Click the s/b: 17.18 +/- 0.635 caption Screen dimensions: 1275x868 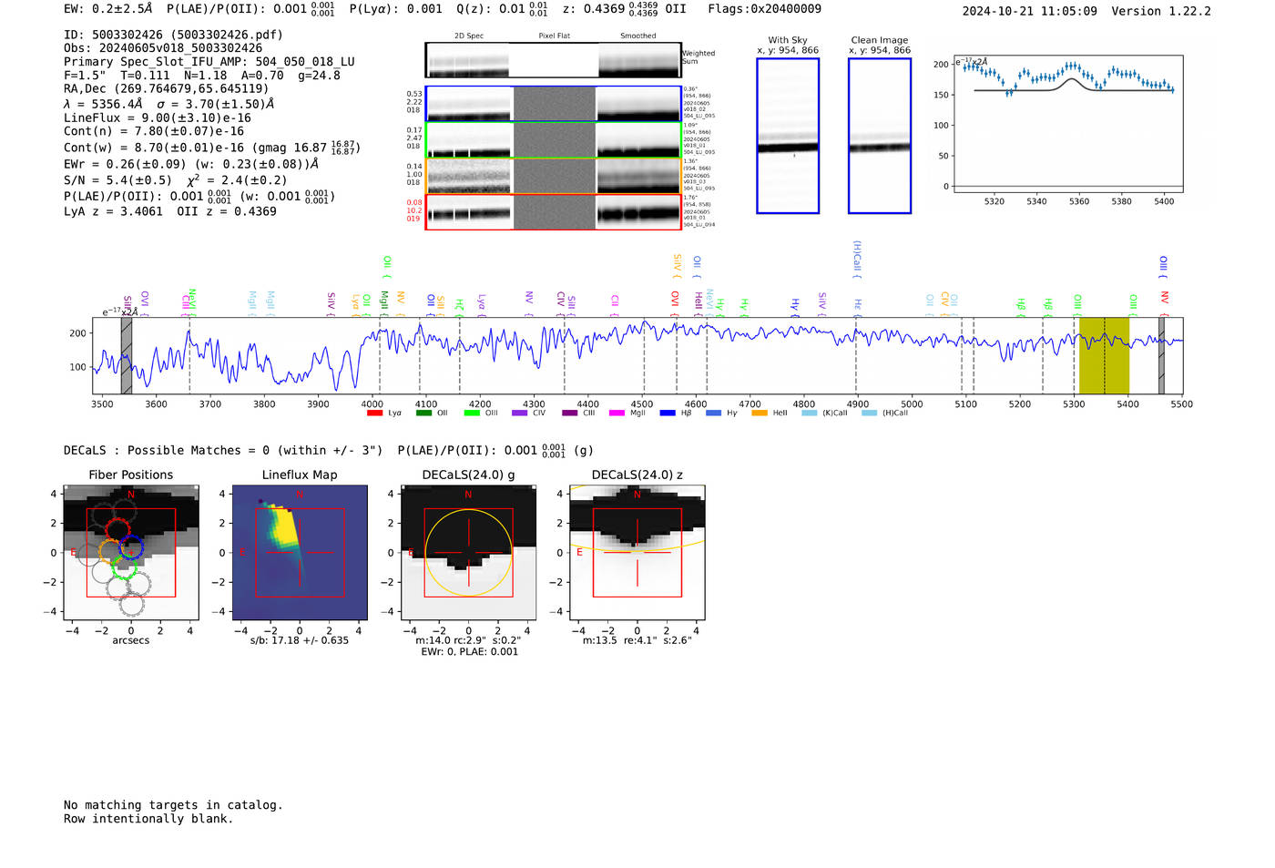(300, 640)
